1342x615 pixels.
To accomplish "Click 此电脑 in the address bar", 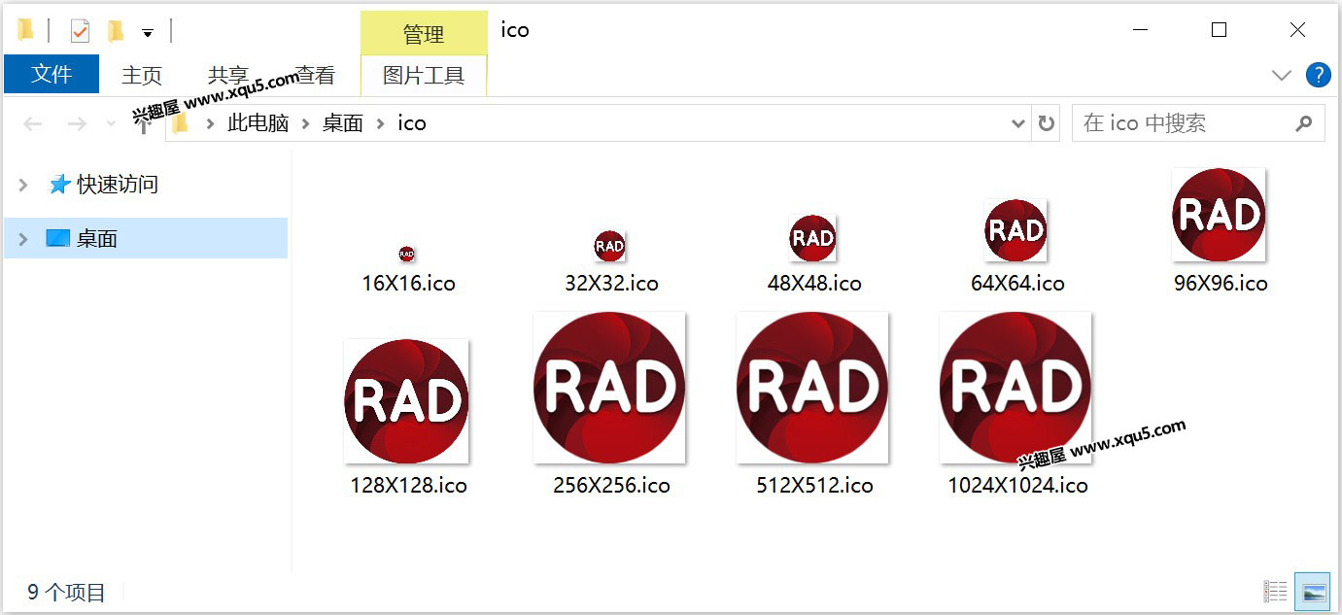I will point(258,123).
